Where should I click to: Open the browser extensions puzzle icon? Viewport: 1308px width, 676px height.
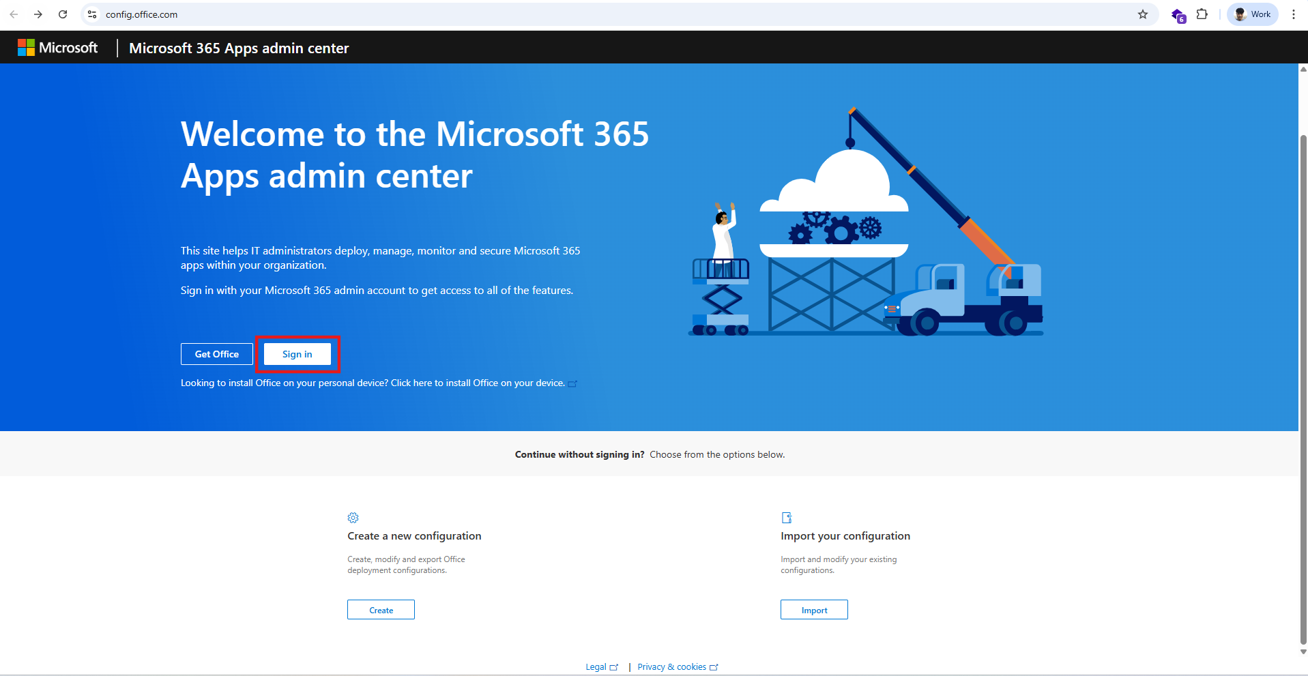point(1202,14)
